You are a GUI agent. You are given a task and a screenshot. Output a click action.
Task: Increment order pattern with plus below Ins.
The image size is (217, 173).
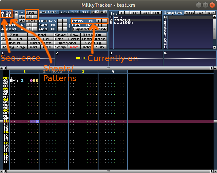pyautogui.click(x=29, y=17)
